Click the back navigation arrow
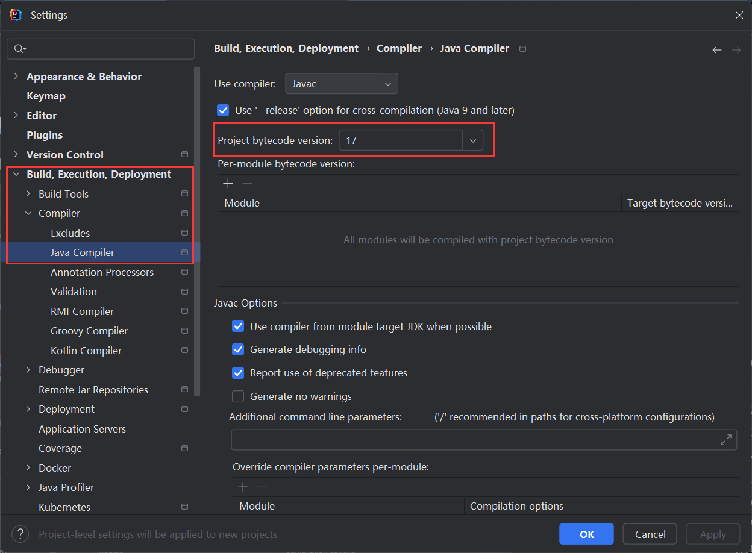The height and width of the screenshot is (553, 752). click(x=716, y=50)
